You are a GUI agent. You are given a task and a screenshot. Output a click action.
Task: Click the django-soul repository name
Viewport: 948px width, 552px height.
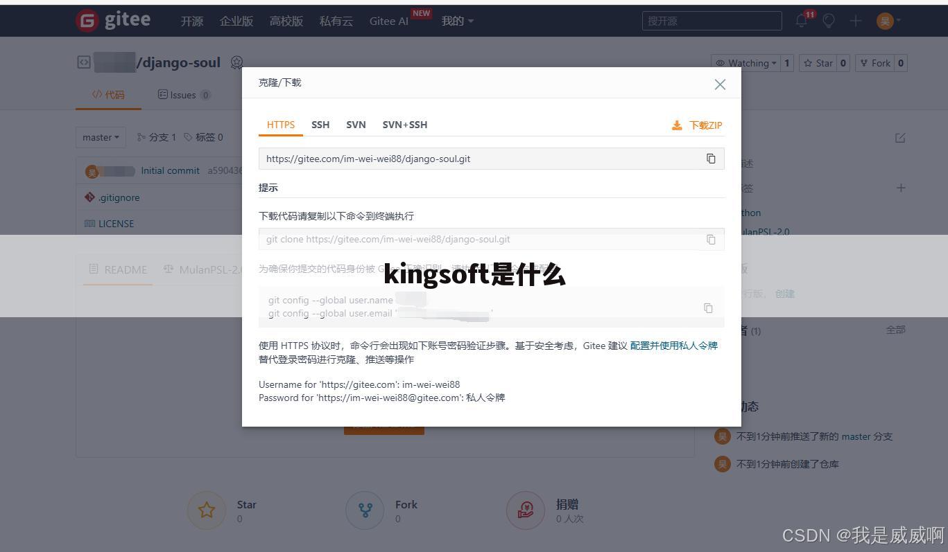point(182,62)
